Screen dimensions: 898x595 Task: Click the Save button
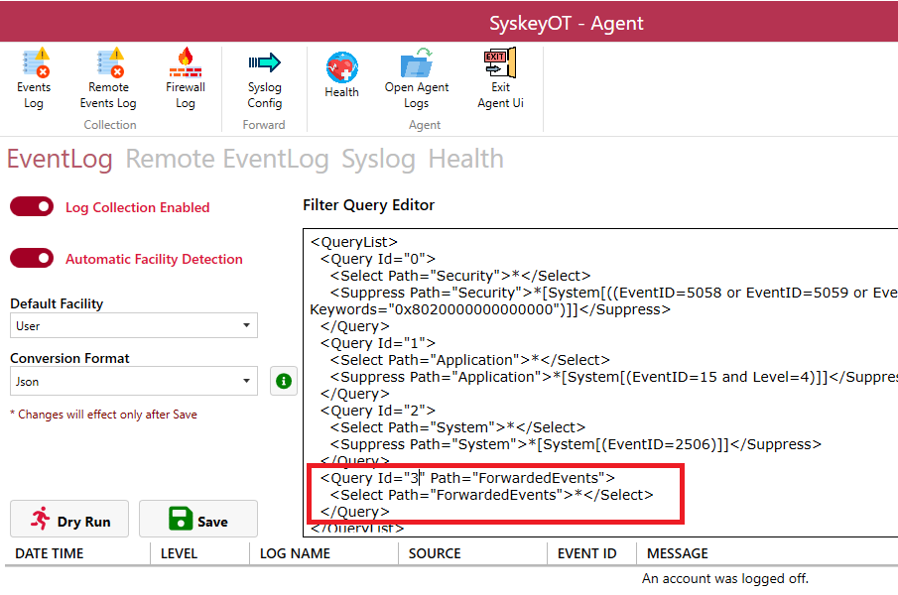pyautogui.click(x=198, y=520)
